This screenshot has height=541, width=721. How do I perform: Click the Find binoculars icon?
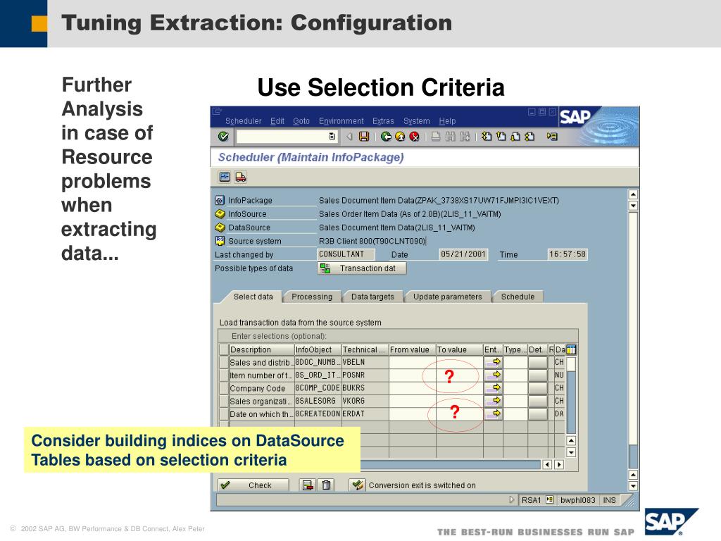450,137
